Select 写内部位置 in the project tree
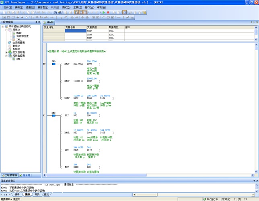This screenshot has width=259, height=201. point(22,36)
